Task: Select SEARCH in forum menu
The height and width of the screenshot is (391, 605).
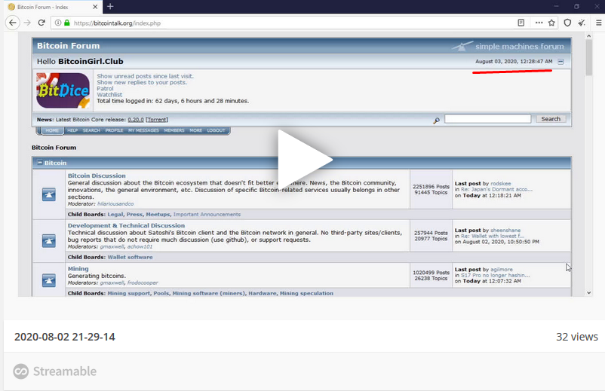Action: pyautogui.click(x=91, y=130)
